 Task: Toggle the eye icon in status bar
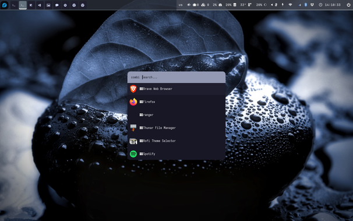coord(189,5)
